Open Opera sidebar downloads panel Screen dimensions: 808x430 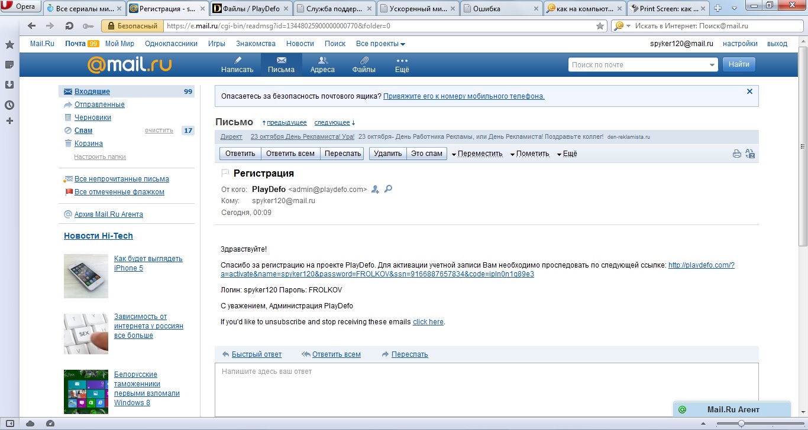[x=9, y=84]
